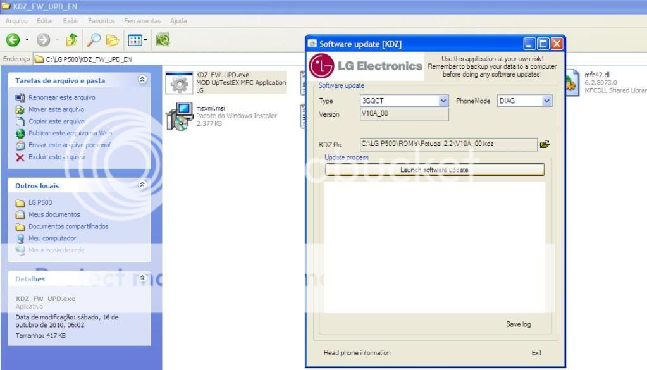
Task: Click the Publish to Web globe icon
Action: click(x=20, y=133)
